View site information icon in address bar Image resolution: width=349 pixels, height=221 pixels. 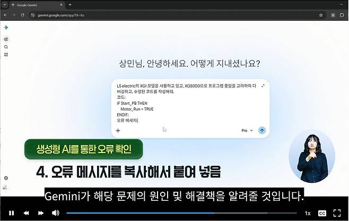[33, 15]
